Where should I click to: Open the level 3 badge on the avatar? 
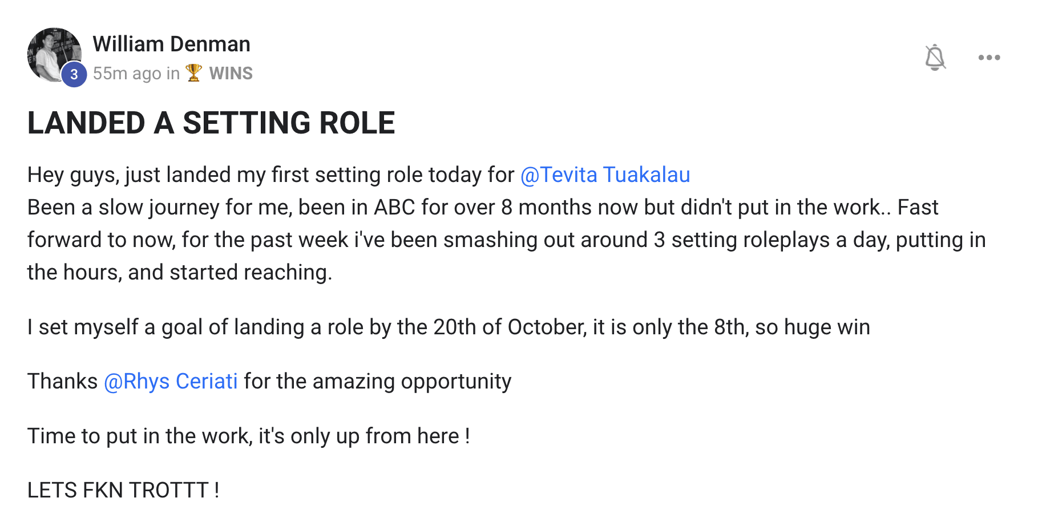pos(74,75)
